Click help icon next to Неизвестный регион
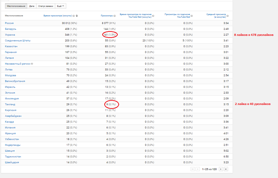278x178 pixels. (32, 64)
